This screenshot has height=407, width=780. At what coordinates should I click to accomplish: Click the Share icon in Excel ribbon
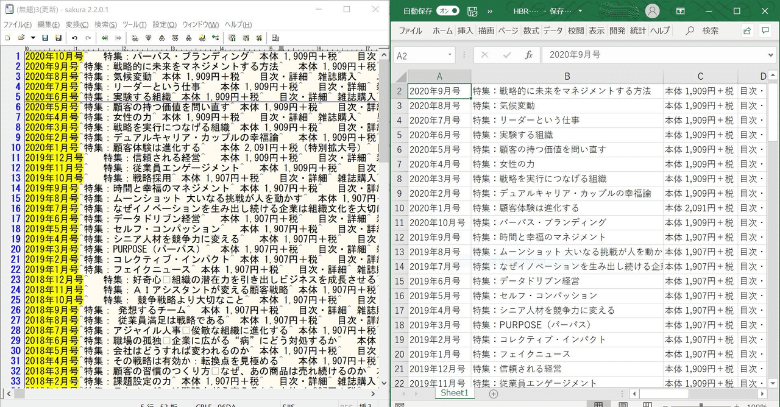click(x=747, y=30)
